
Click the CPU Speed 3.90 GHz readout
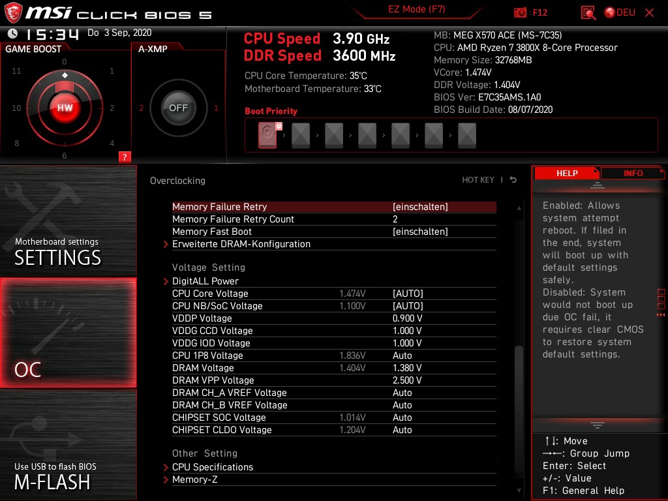pos(316,38)
